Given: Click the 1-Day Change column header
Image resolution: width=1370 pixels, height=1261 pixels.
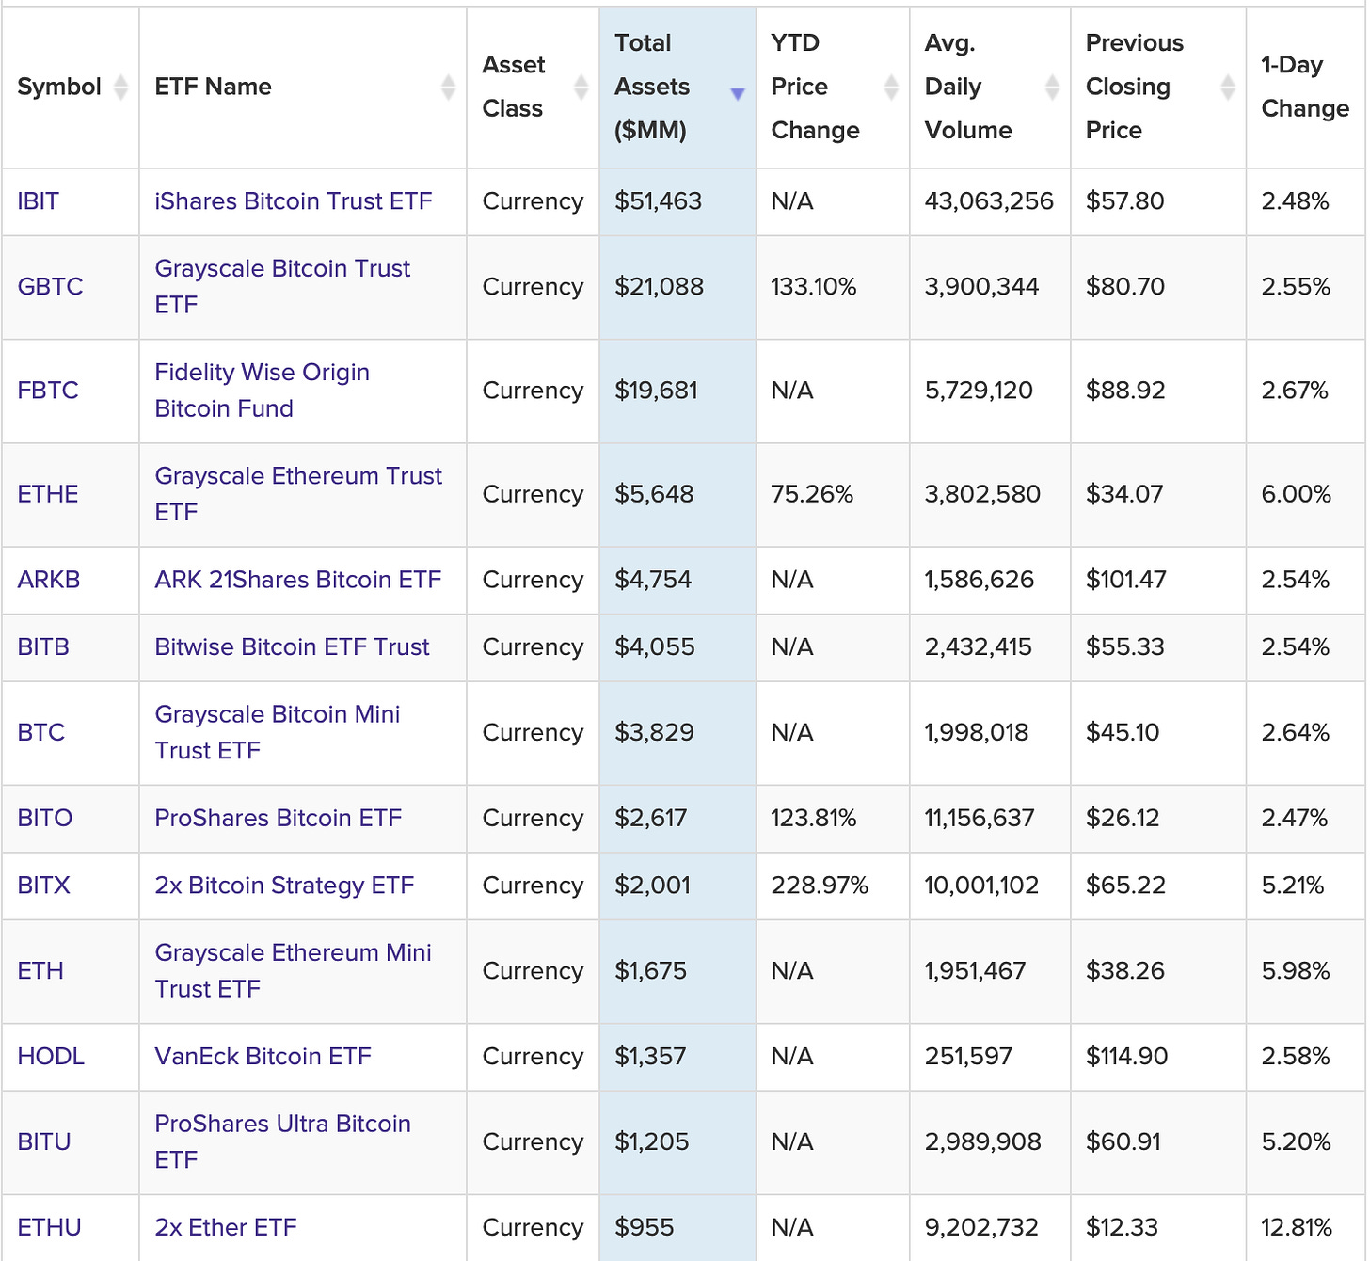Looking at the screenshot, I should coord(1305,87).
